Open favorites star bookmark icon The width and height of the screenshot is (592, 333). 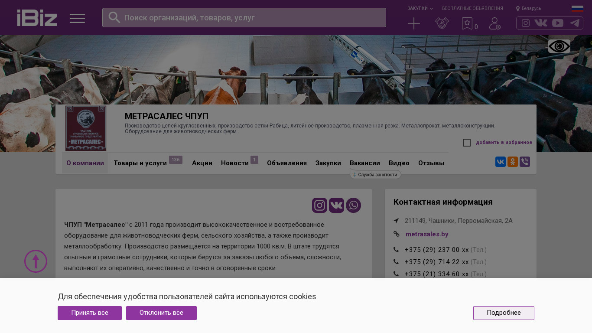tap(467, 23)
